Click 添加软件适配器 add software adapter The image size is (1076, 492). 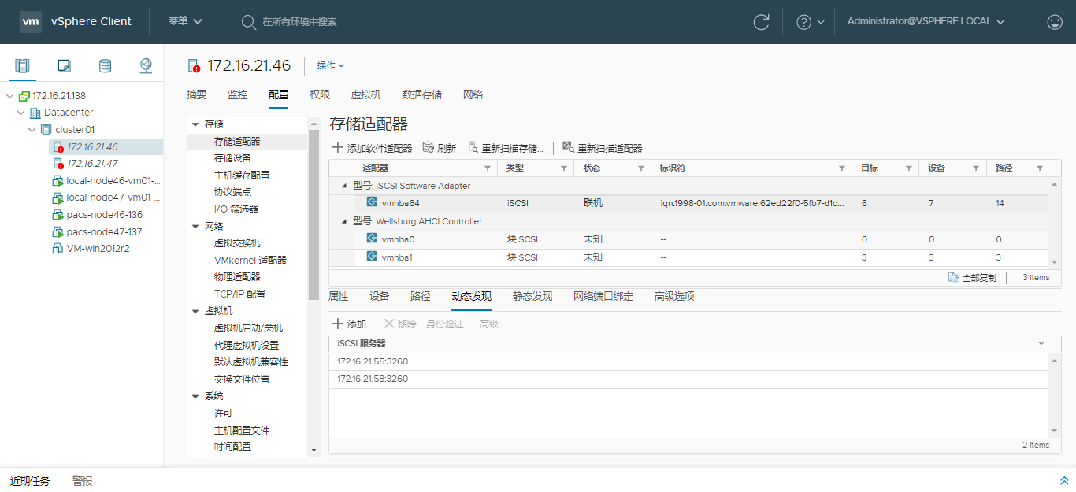[373, 148]
